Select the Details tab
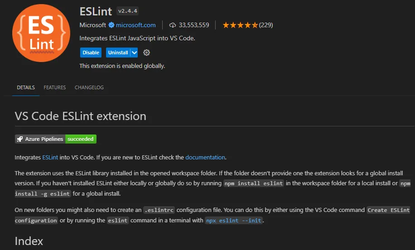Screen dimensions: 415x250 26,87
